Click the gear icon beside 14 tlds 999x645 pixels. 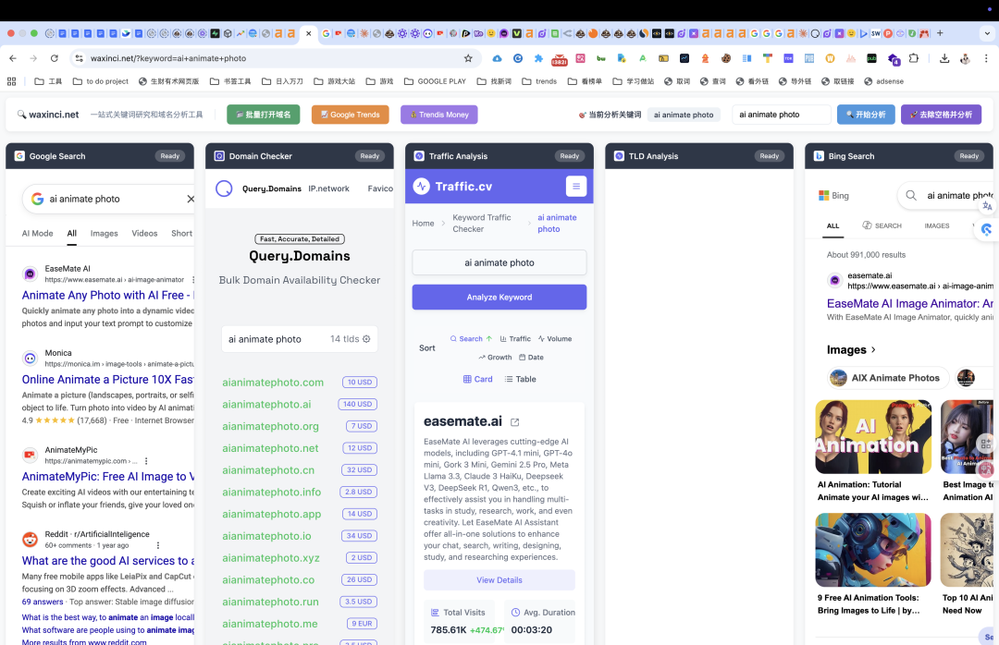(366, 339)
